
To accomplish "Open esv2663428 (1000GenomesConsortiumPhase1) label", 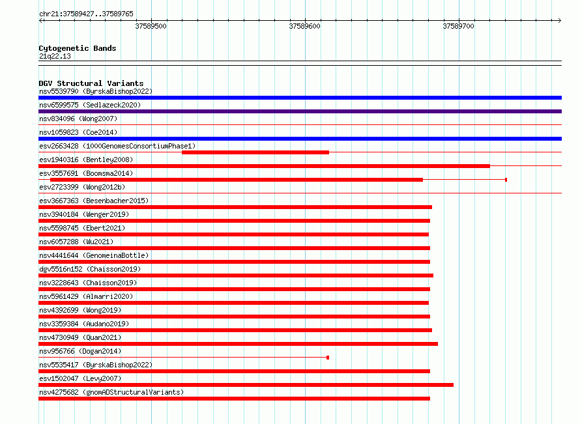I will (117, 146).
